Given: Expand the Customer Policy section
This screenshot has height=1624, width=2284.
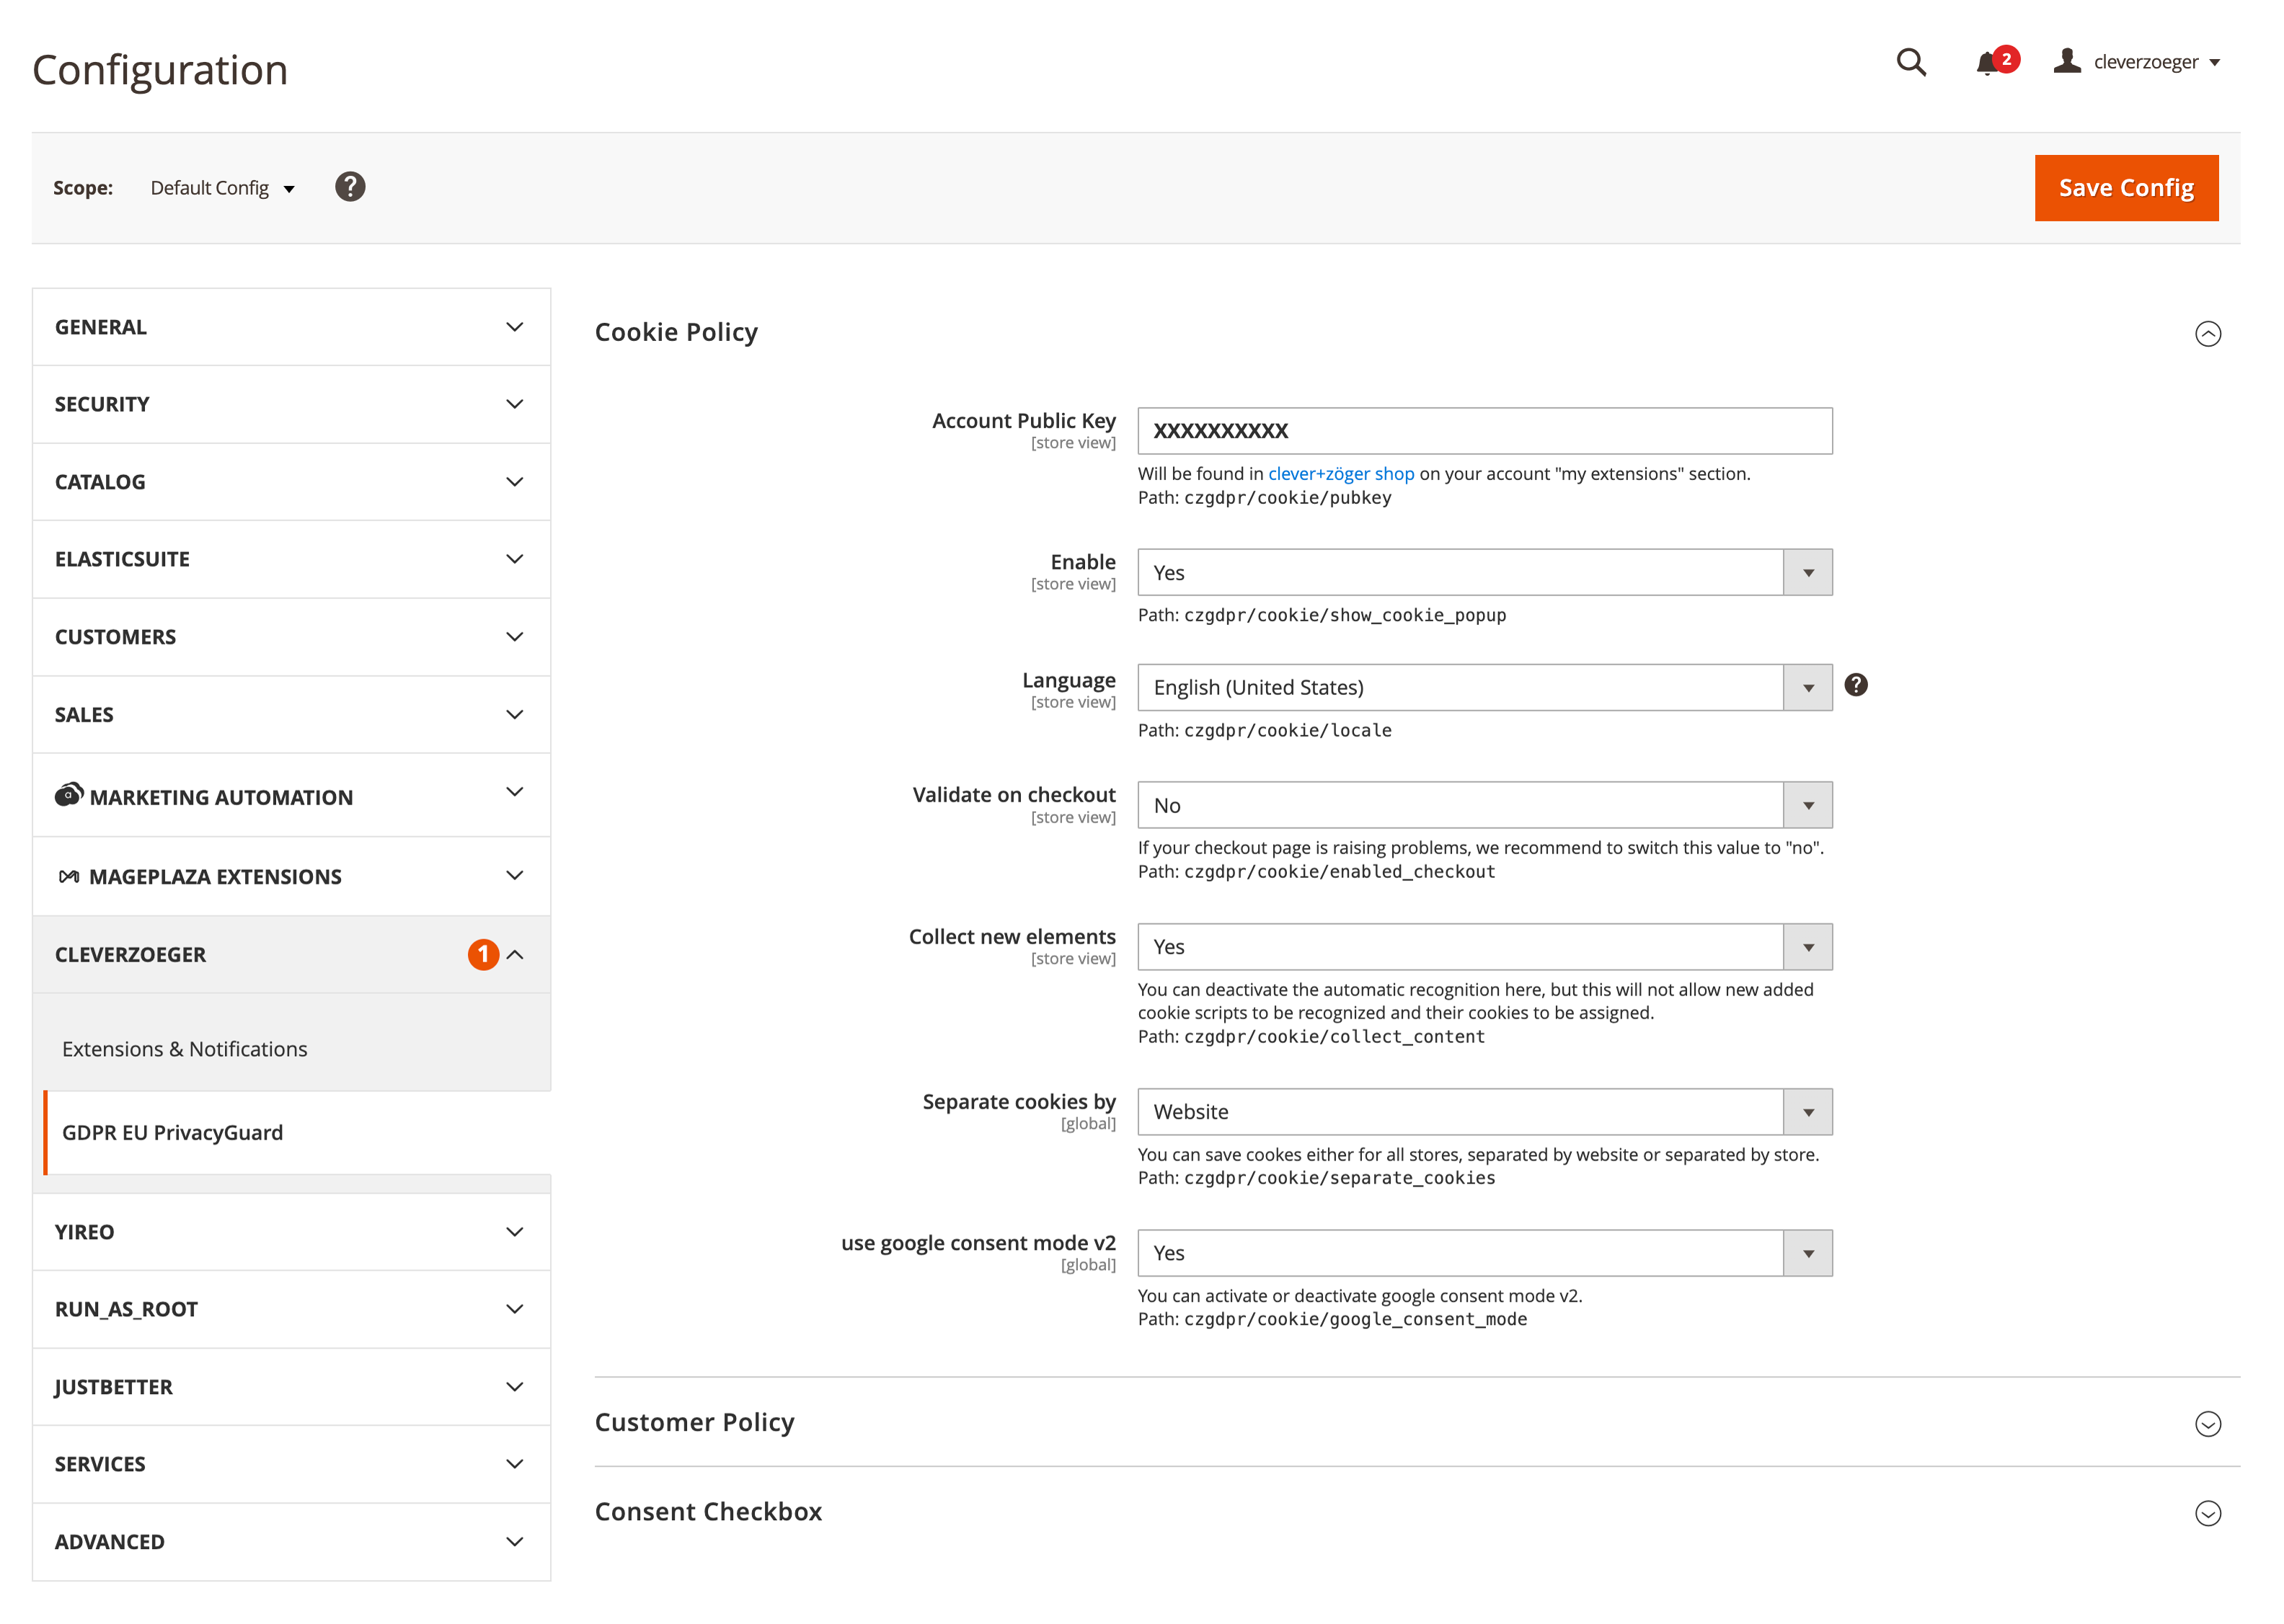Looking at the screenshot, I should pyautogui.click(x=2208, y=1423).
